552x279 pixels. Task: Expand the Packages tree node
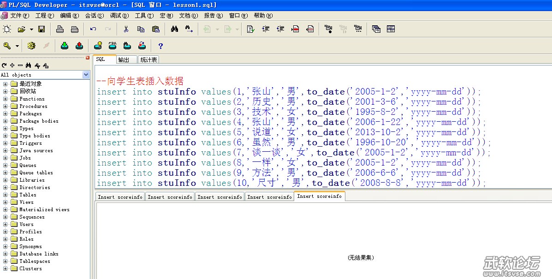(x=5, y=113)
